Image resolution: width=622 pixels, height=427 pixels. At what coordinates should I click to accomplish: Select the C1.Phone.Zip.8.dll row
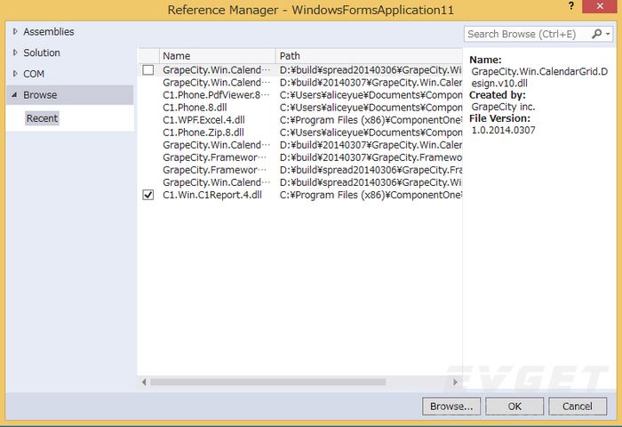click(300, 133)
